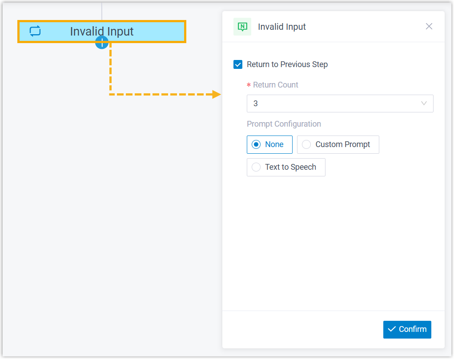
Task: Click the Prompt Configuration label
Action: (284, 124)
